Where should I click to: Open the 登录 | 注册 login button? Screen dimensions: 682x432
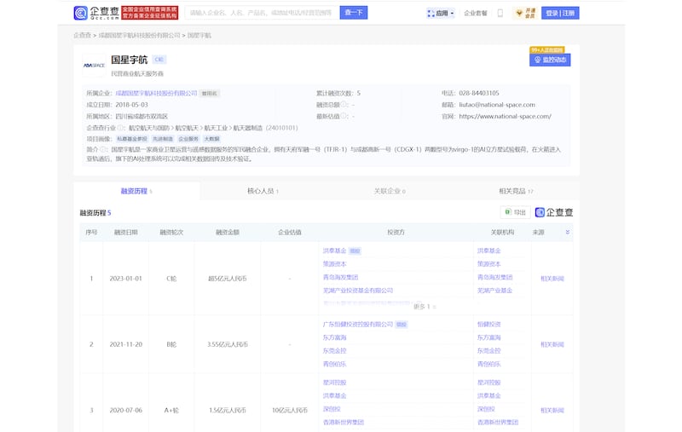coord(560,13)
